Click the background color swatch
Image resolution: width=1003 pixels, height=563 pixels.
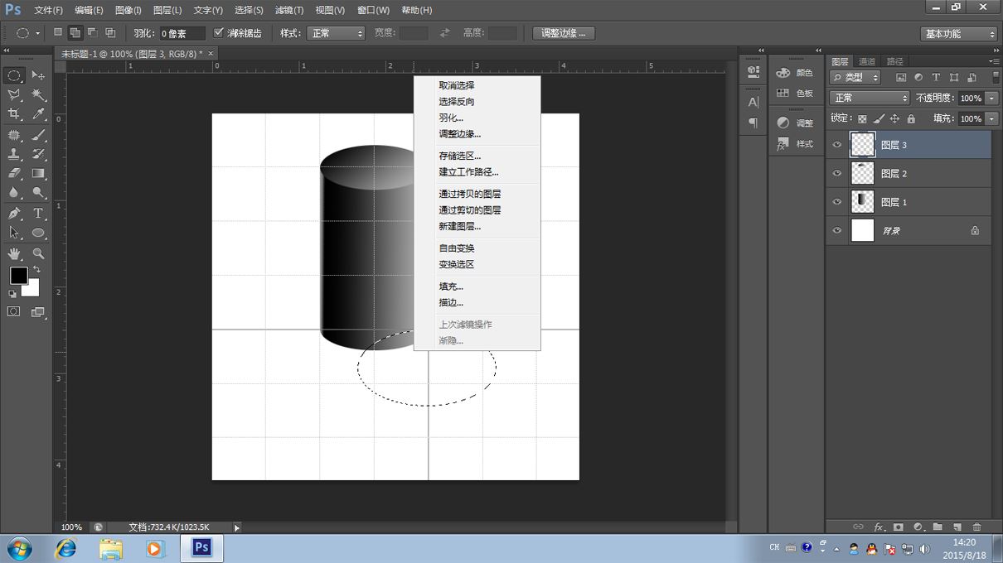(32, 289)
